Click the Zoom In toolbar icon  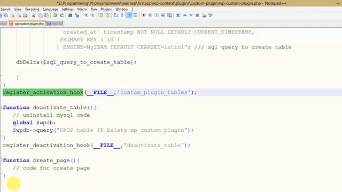pyautogui.click(x=85, y=15)
